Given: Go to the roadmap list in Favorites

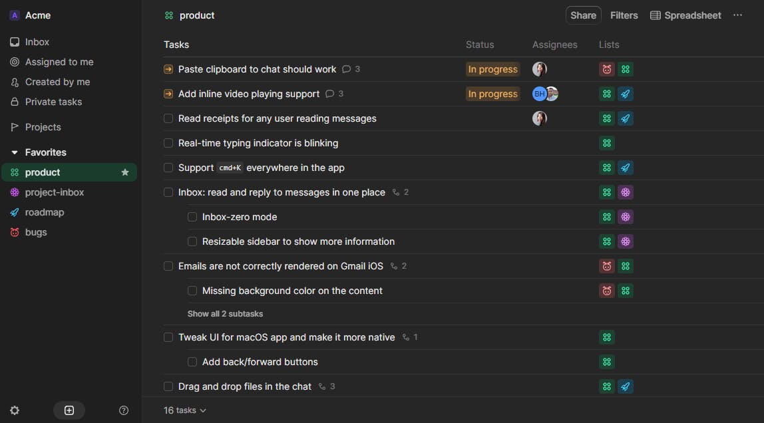Looking at the screenshot, I should point(44,212).
